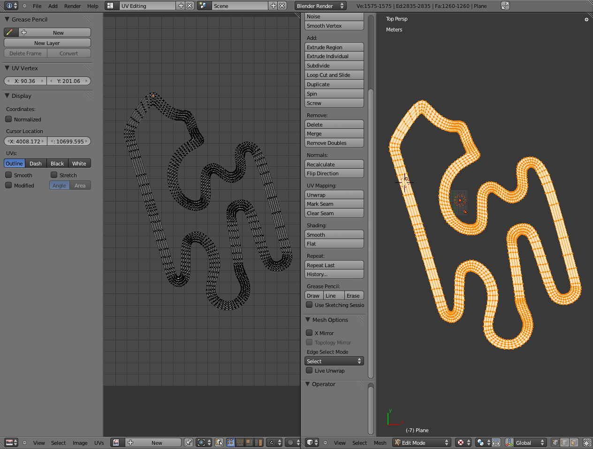Toggle UV and mesh selection sync
This screenshot has width=593, height=449.
219,442
